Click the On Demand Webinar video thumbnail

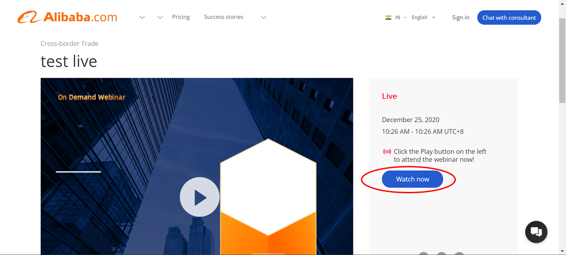coord(197,166)
